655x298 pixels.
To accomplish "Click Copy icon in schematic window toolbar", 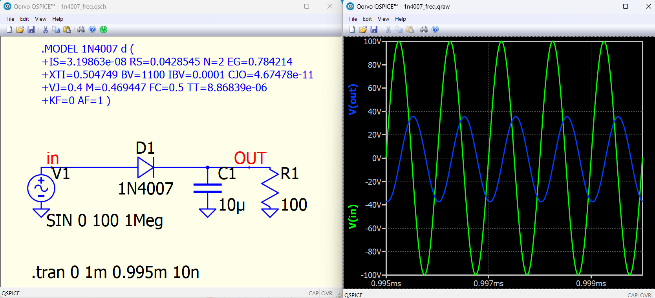I will pos(56,29).
